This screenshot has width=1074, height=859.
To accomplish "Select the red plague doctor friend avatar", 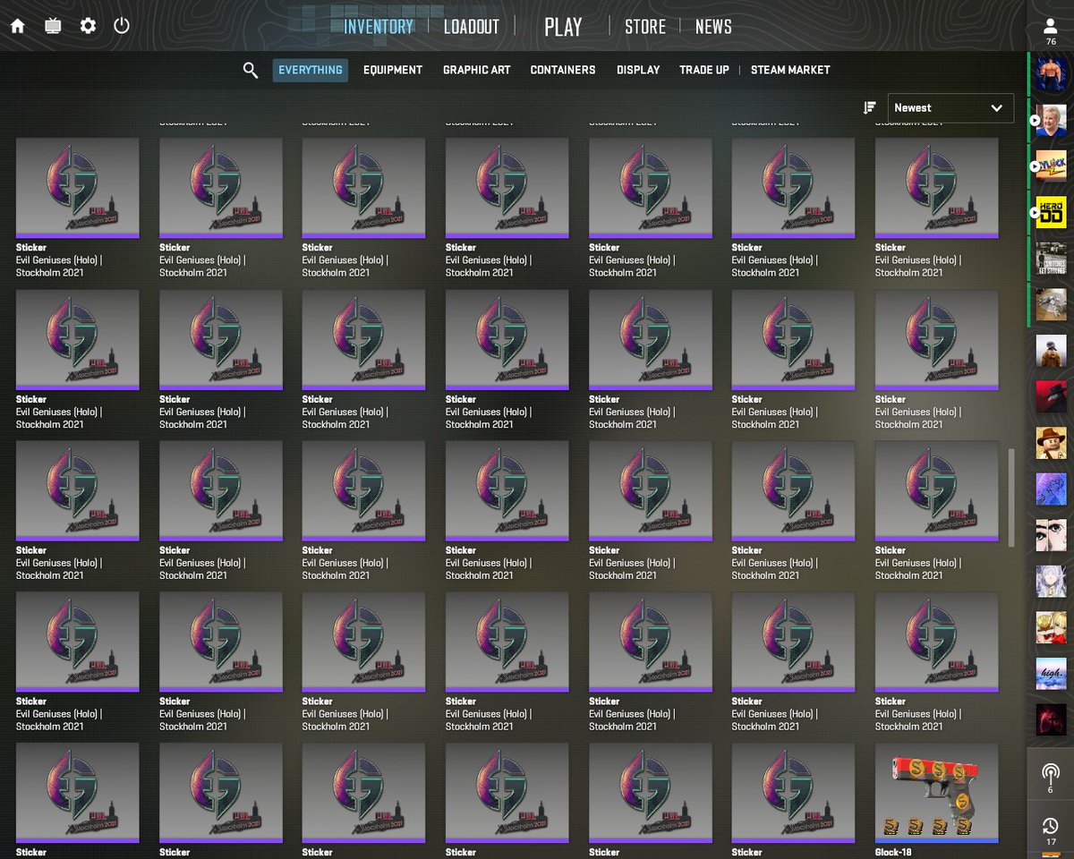I will point(1051,396).
